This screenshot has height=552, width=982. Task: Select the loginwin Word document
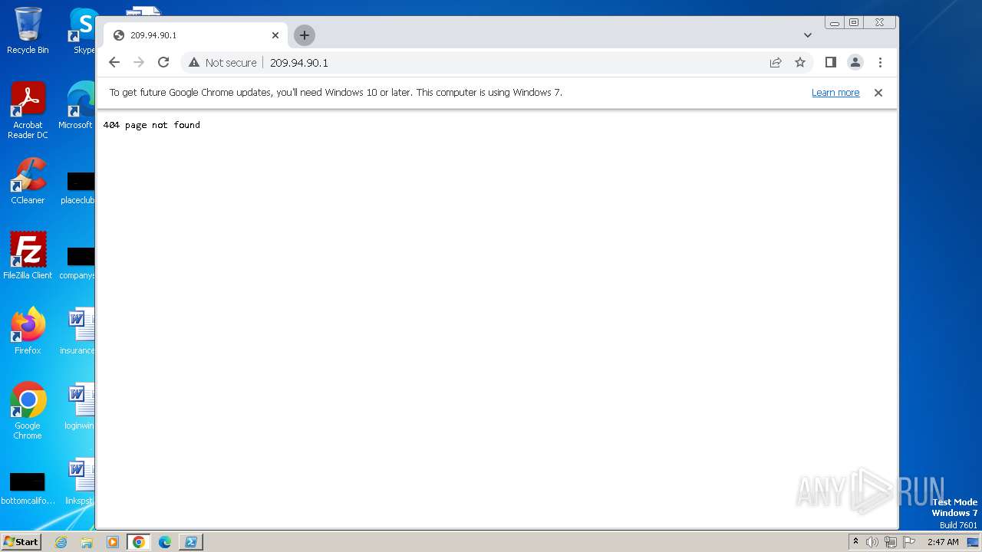point(79,406)
